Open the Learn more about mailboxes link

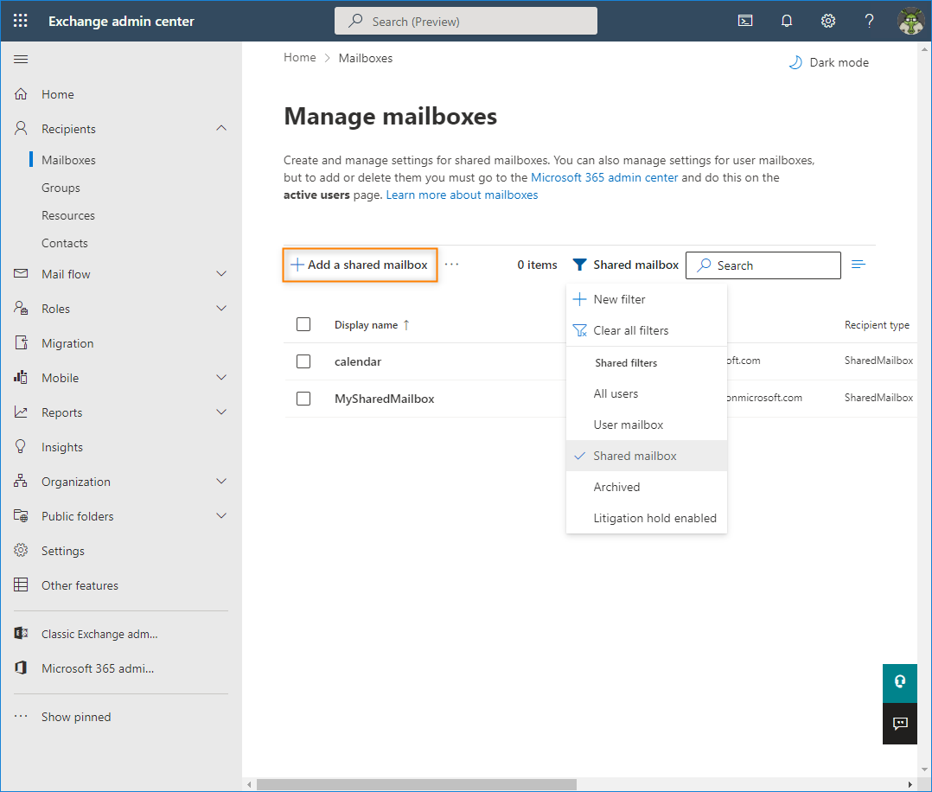462,195
